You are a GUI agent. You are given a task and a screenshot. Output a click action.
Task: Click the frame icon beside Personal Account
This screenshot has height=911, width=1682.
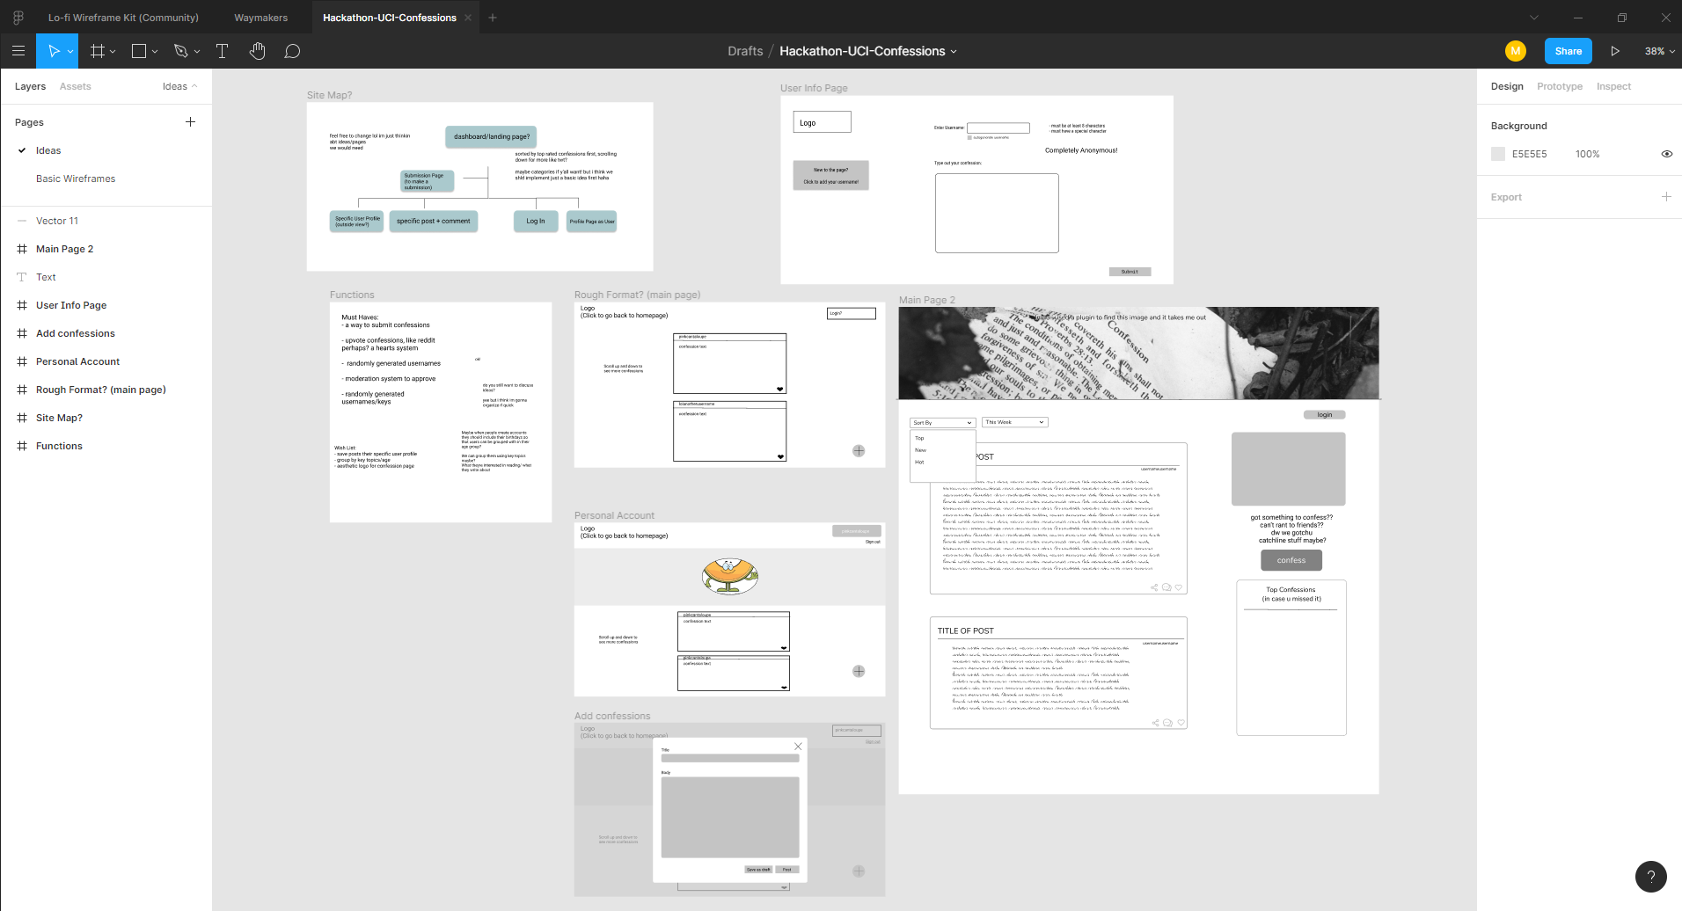pyautogui.click(x=22, y=361)
